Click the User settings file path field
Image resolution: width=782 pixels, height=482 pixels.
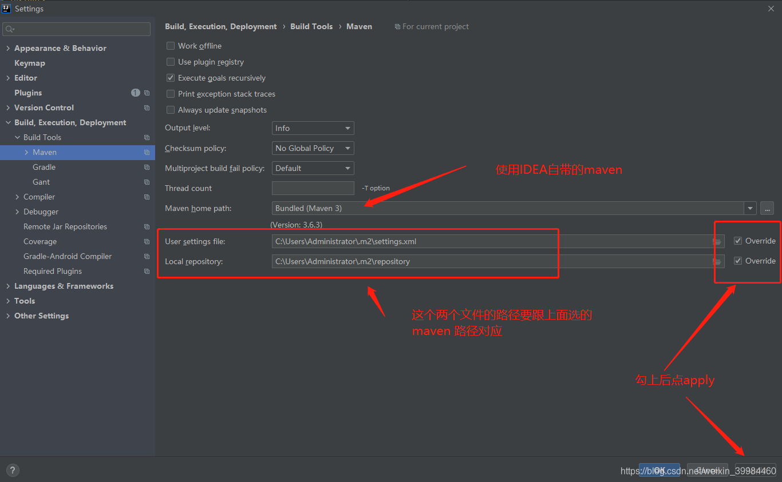coord(498,241)
